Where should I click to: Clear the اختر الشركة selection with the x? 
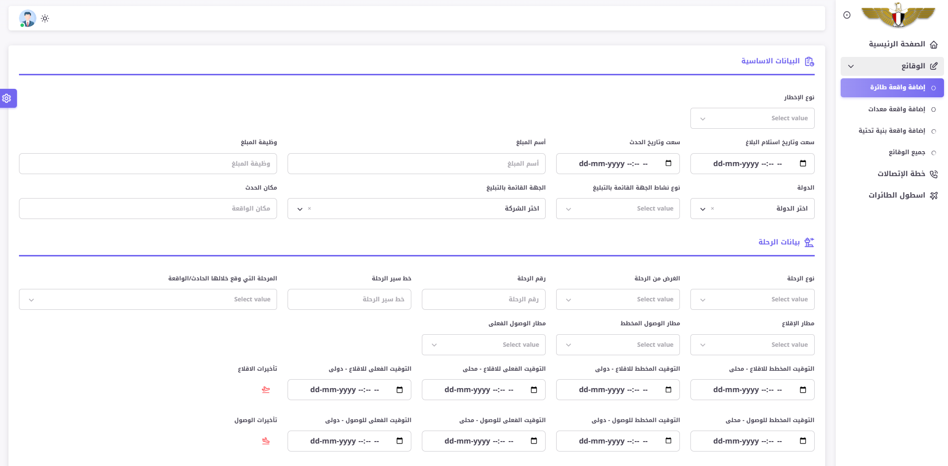[x=310, y=209]
